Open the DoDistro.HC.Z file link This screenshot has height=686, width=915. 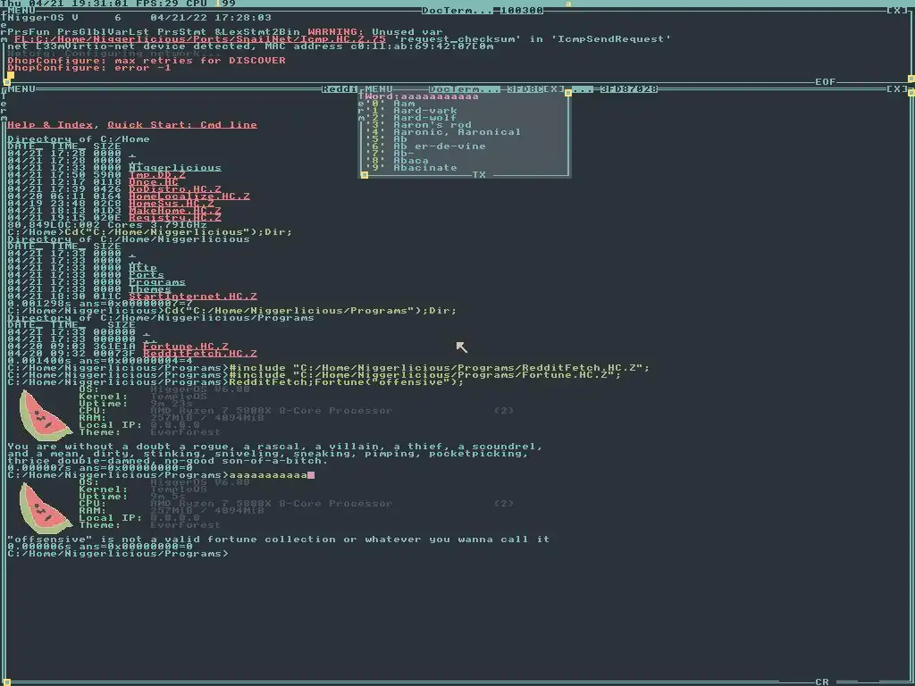(175, 189)
